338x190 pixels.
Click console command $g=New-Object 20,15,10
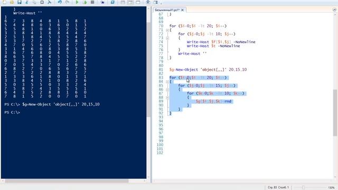[61, 104]
